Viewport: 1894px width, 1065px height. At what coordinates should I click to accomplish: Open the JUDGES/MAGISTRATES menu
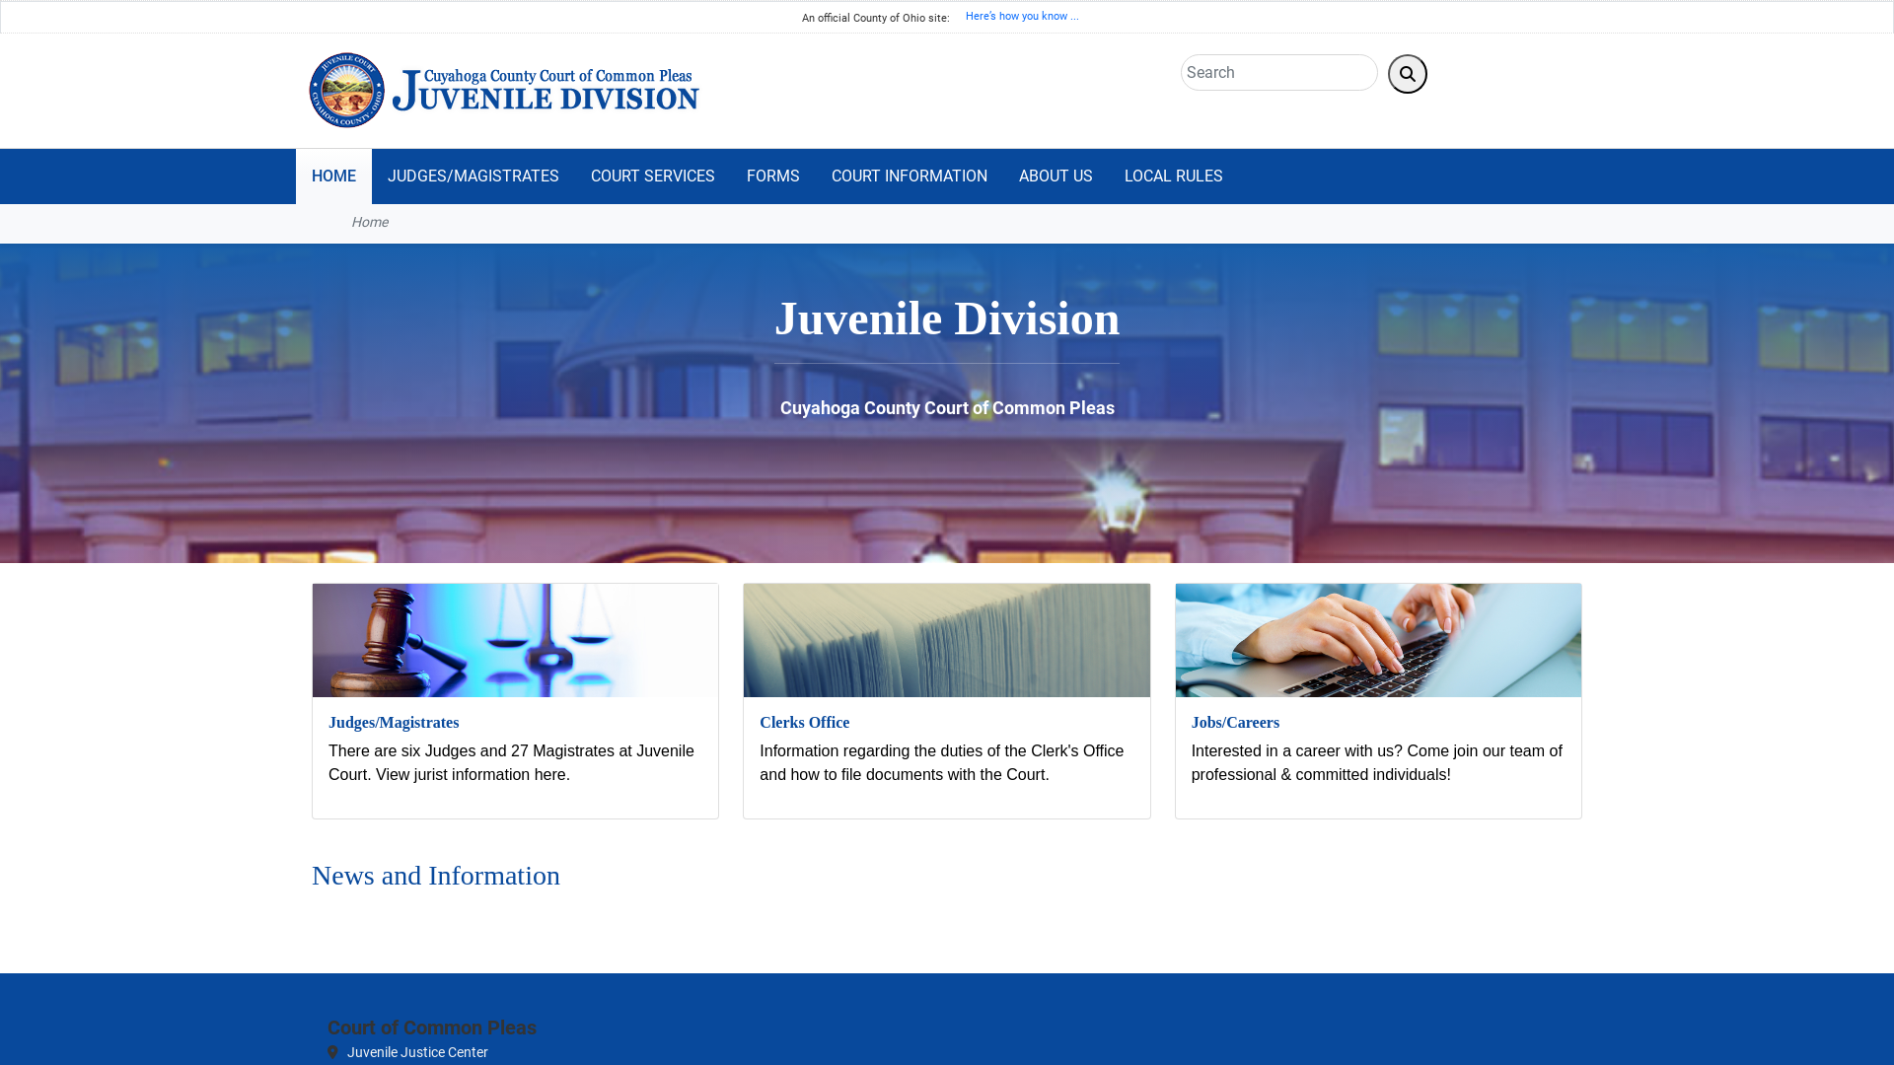473,177
